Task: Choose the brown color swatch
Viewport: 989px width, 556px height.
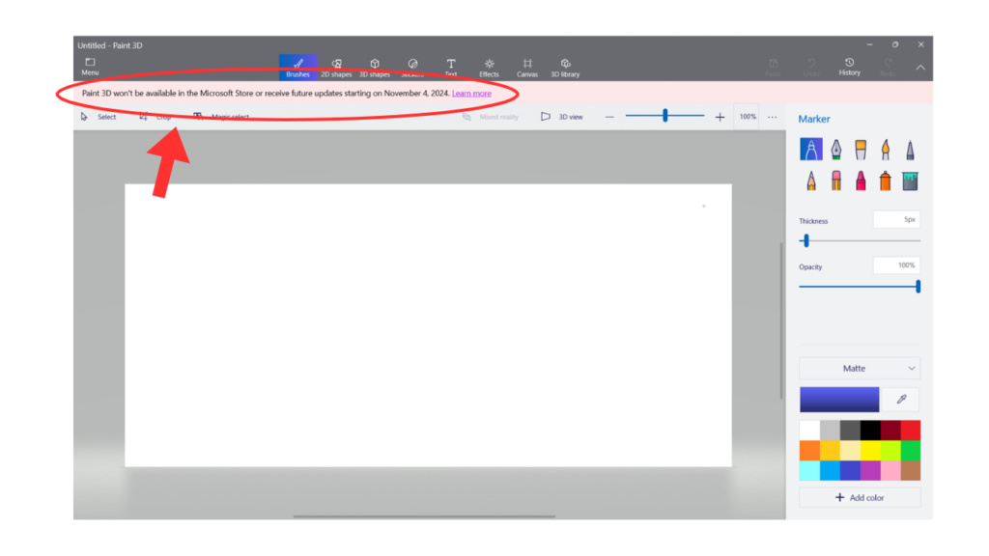Action: [910, 470]
